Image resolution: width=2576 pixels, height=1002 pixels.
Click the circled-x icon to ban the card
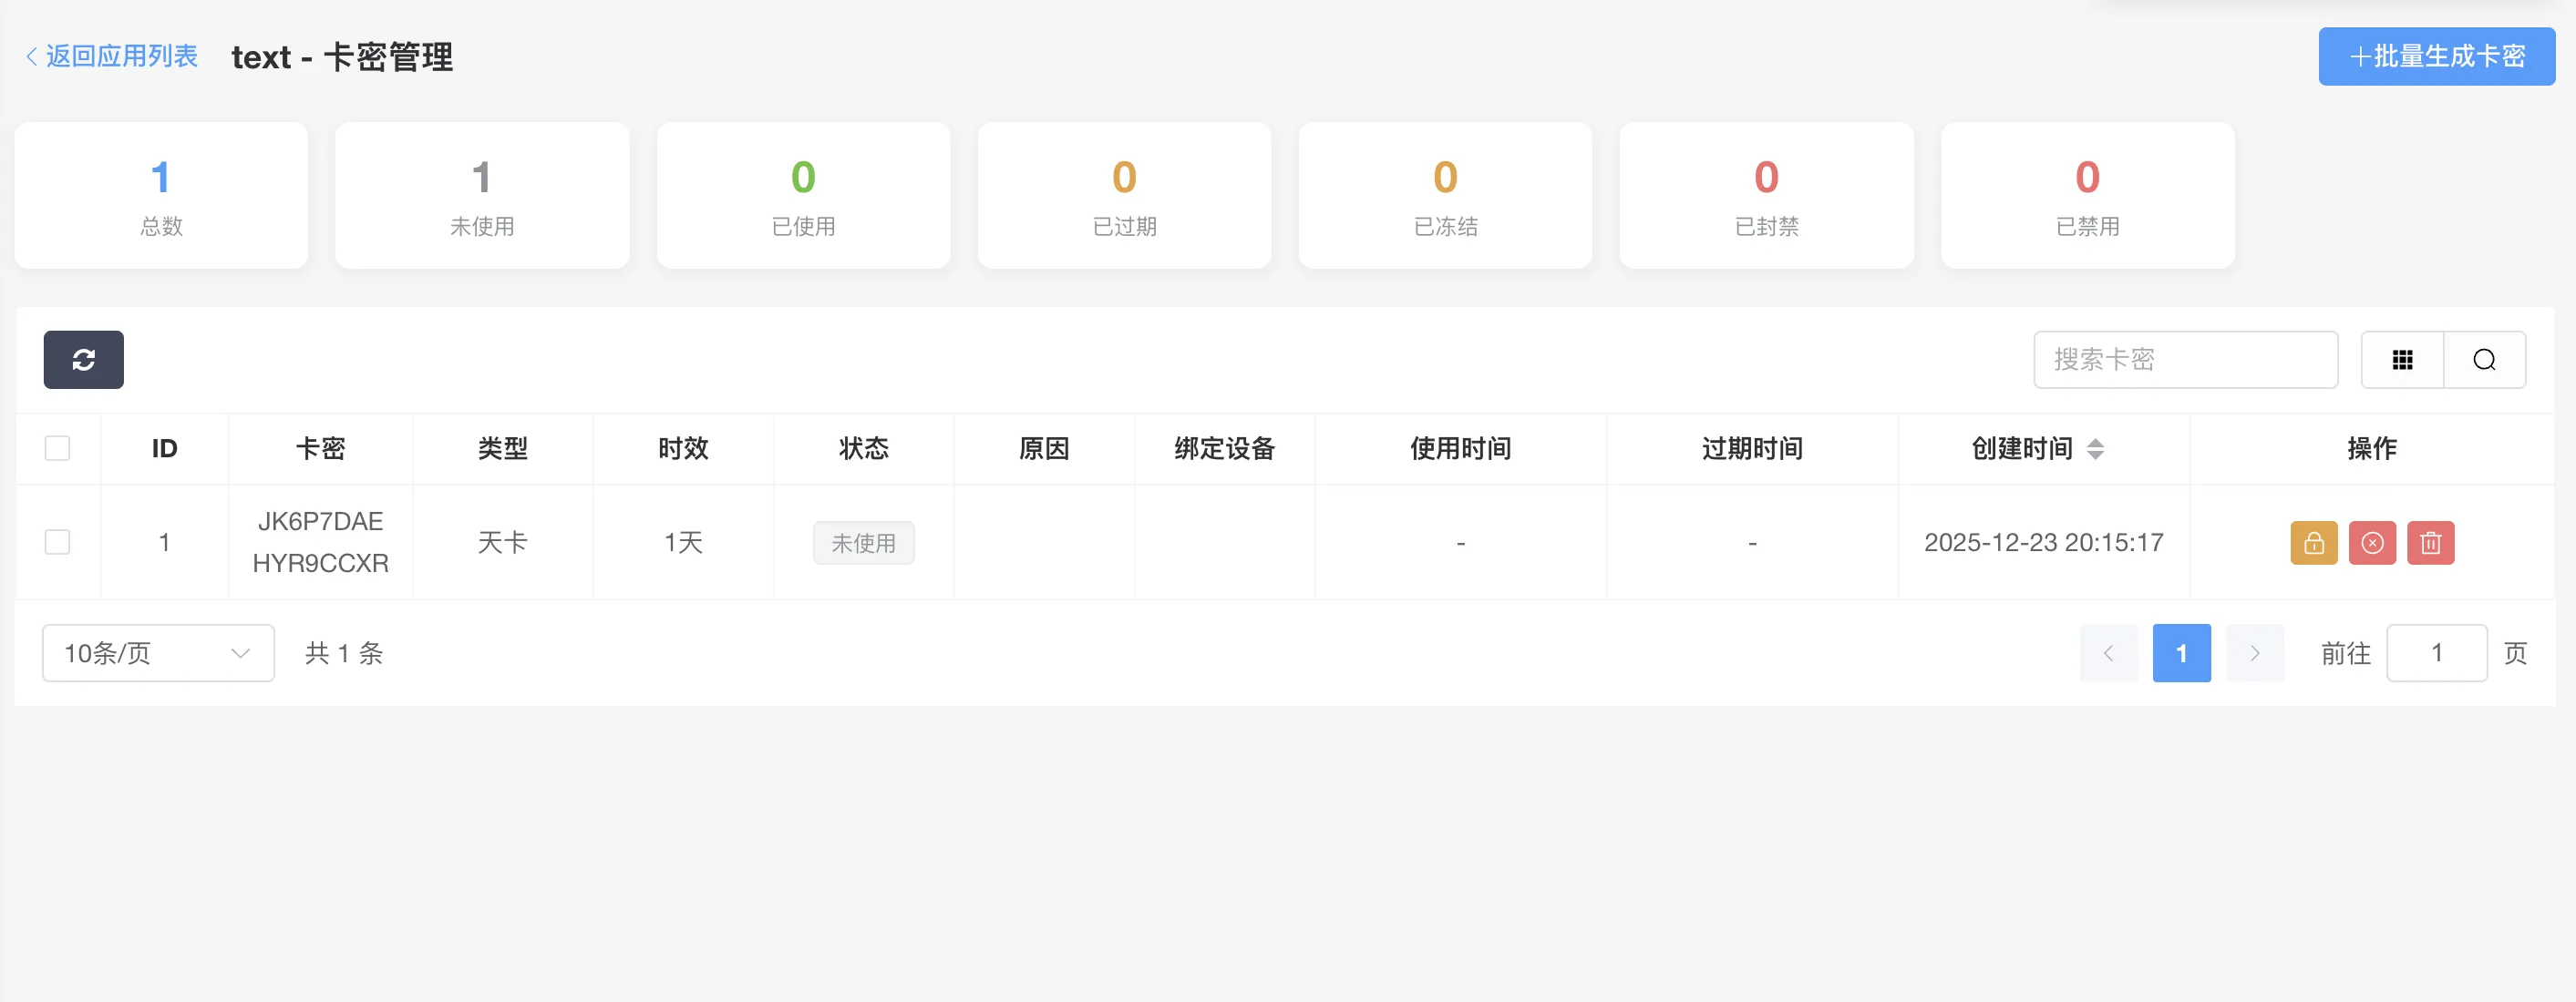point(2372,543)
